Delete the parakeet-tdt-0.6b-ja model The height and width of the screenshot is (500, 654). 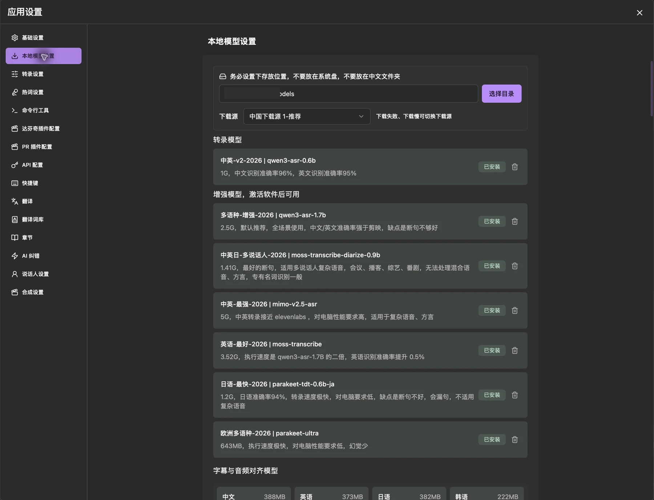click(514, 395)
